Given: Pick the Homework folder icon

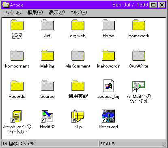Looking at the screenshot, I should pos(139,25).
